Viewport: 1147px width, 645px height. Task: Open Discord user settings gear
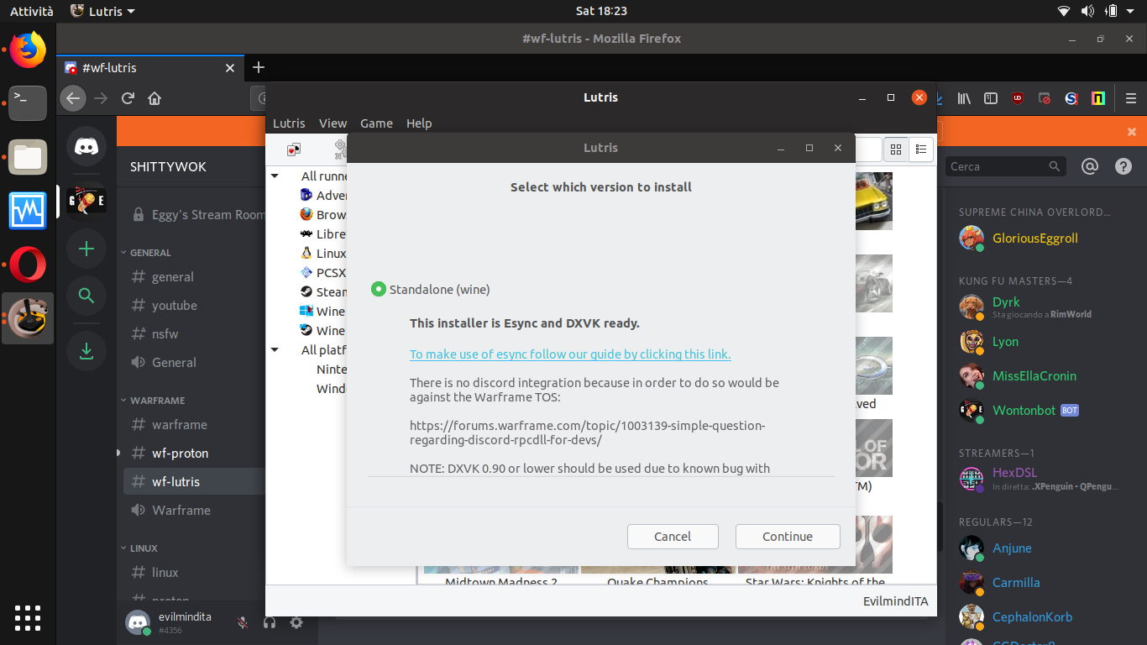coord(296,622)
